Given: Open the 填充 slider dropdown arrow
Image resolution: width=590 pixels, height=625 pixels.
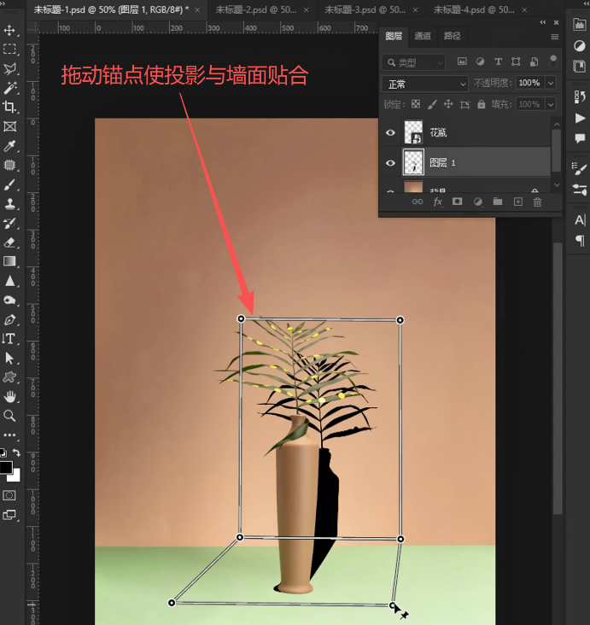Looking at the screenshot, I should [x=551, y=104].
